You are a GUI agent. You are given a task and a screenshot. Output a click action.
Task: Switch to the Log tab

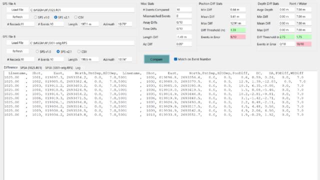pos(78,68)
